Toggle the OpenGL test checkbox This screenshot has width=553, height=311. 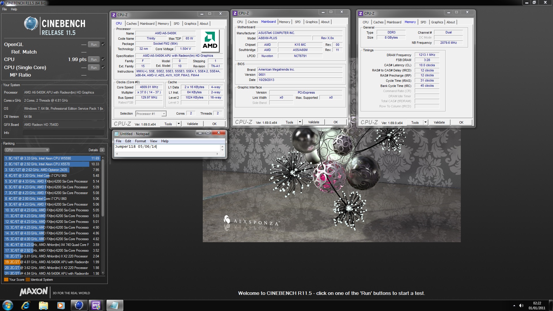(103, 44)
